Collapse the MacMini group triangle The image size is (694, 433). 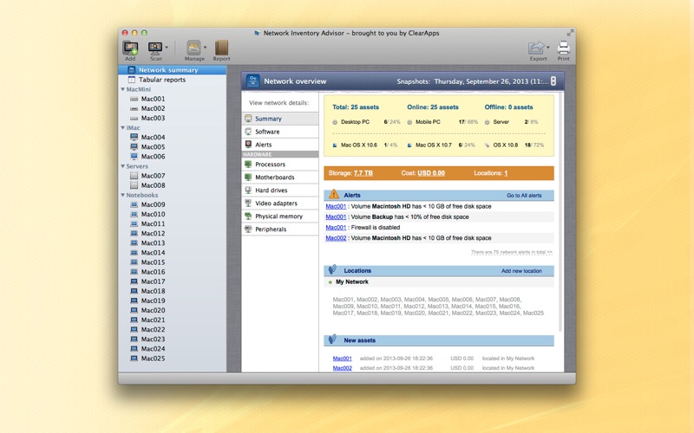point(122,89)
